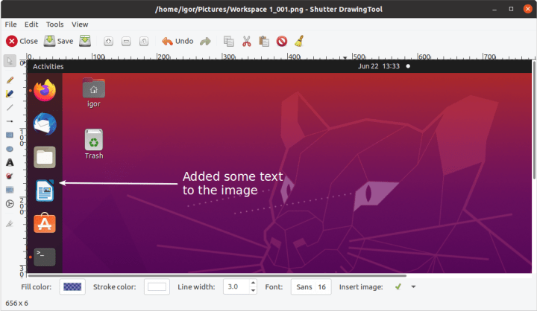537x311 pixels.
Task: Select the Freehand pencil tool
Action: [x=10, y=80]
